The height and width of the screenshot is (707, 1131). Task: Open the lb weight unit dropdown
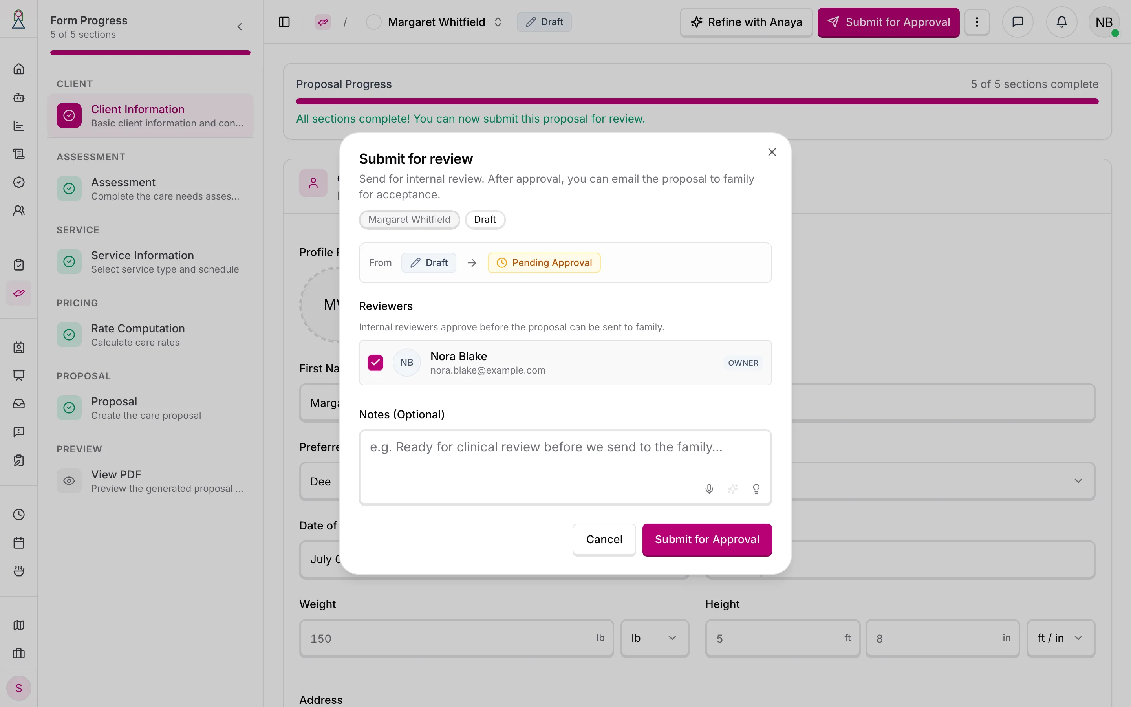[654, 638]
